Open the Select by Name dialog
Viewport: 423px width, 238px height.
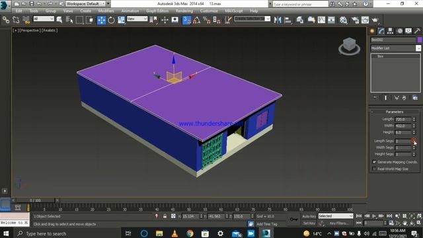69,20
